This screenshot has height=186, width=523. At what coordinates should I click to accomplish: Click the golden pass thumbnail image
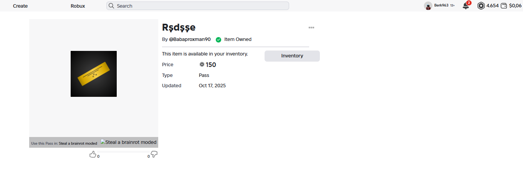tap(94, 74)
